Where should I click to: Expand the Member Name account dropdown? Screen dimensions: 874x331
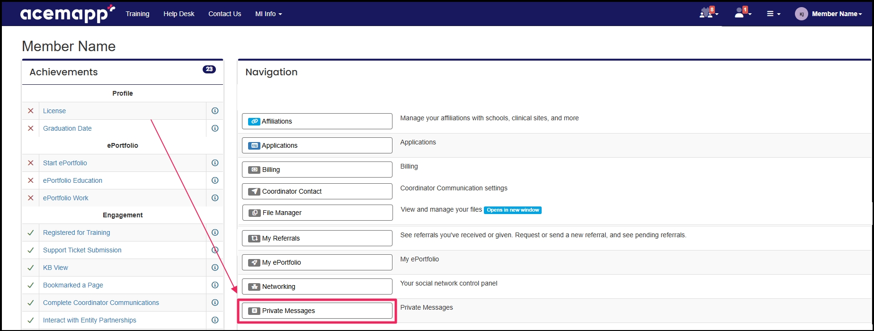[x=837, y=14]
